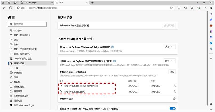Open Edge settings and more menu

205,8
